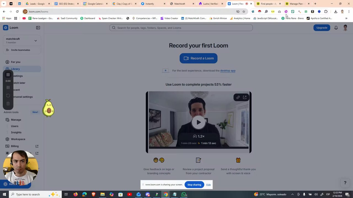Switch to the Instantly tab
The height and width of the screenshot is (198, 353).
[x=153, y=4]
